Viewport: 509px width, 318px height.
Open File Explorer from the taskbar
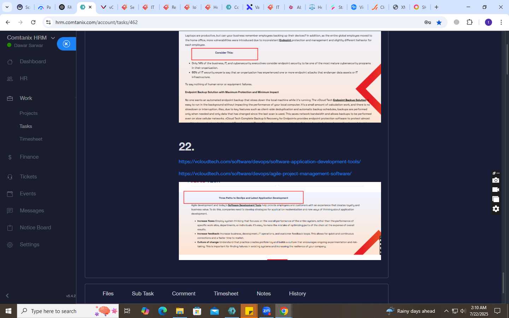point(180,311)
